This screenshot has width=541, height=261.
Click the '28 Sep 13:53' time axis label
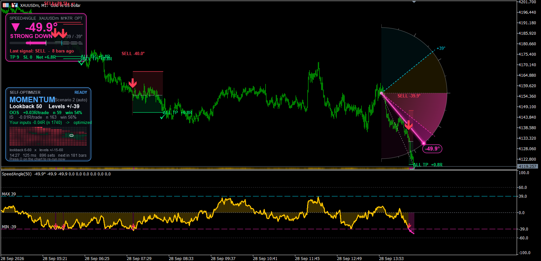click(391, 259)
